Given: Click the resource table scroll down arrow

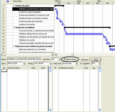Looking at the screenshot, I should click(50, 110).
